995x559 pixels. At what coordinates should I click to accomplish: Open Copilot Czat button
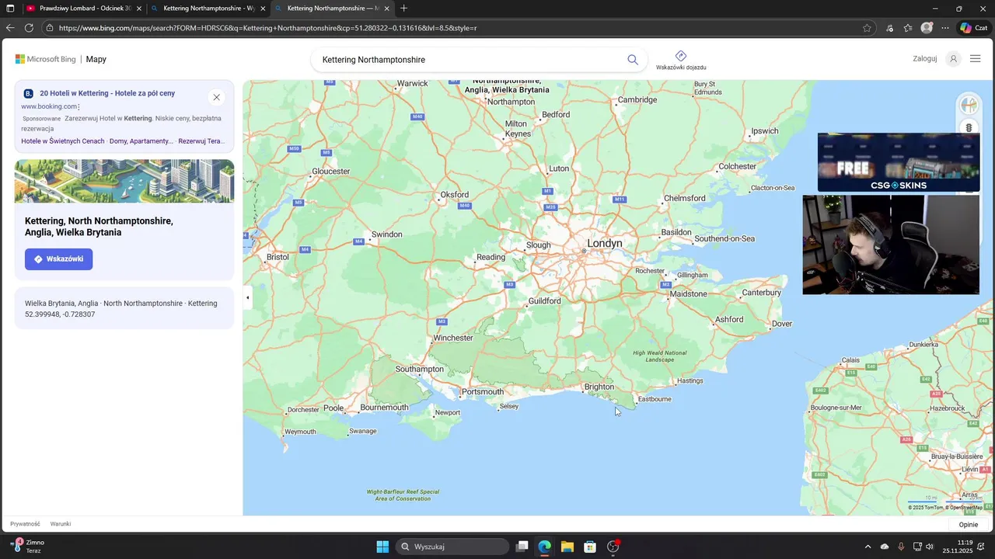click(973, 28)
